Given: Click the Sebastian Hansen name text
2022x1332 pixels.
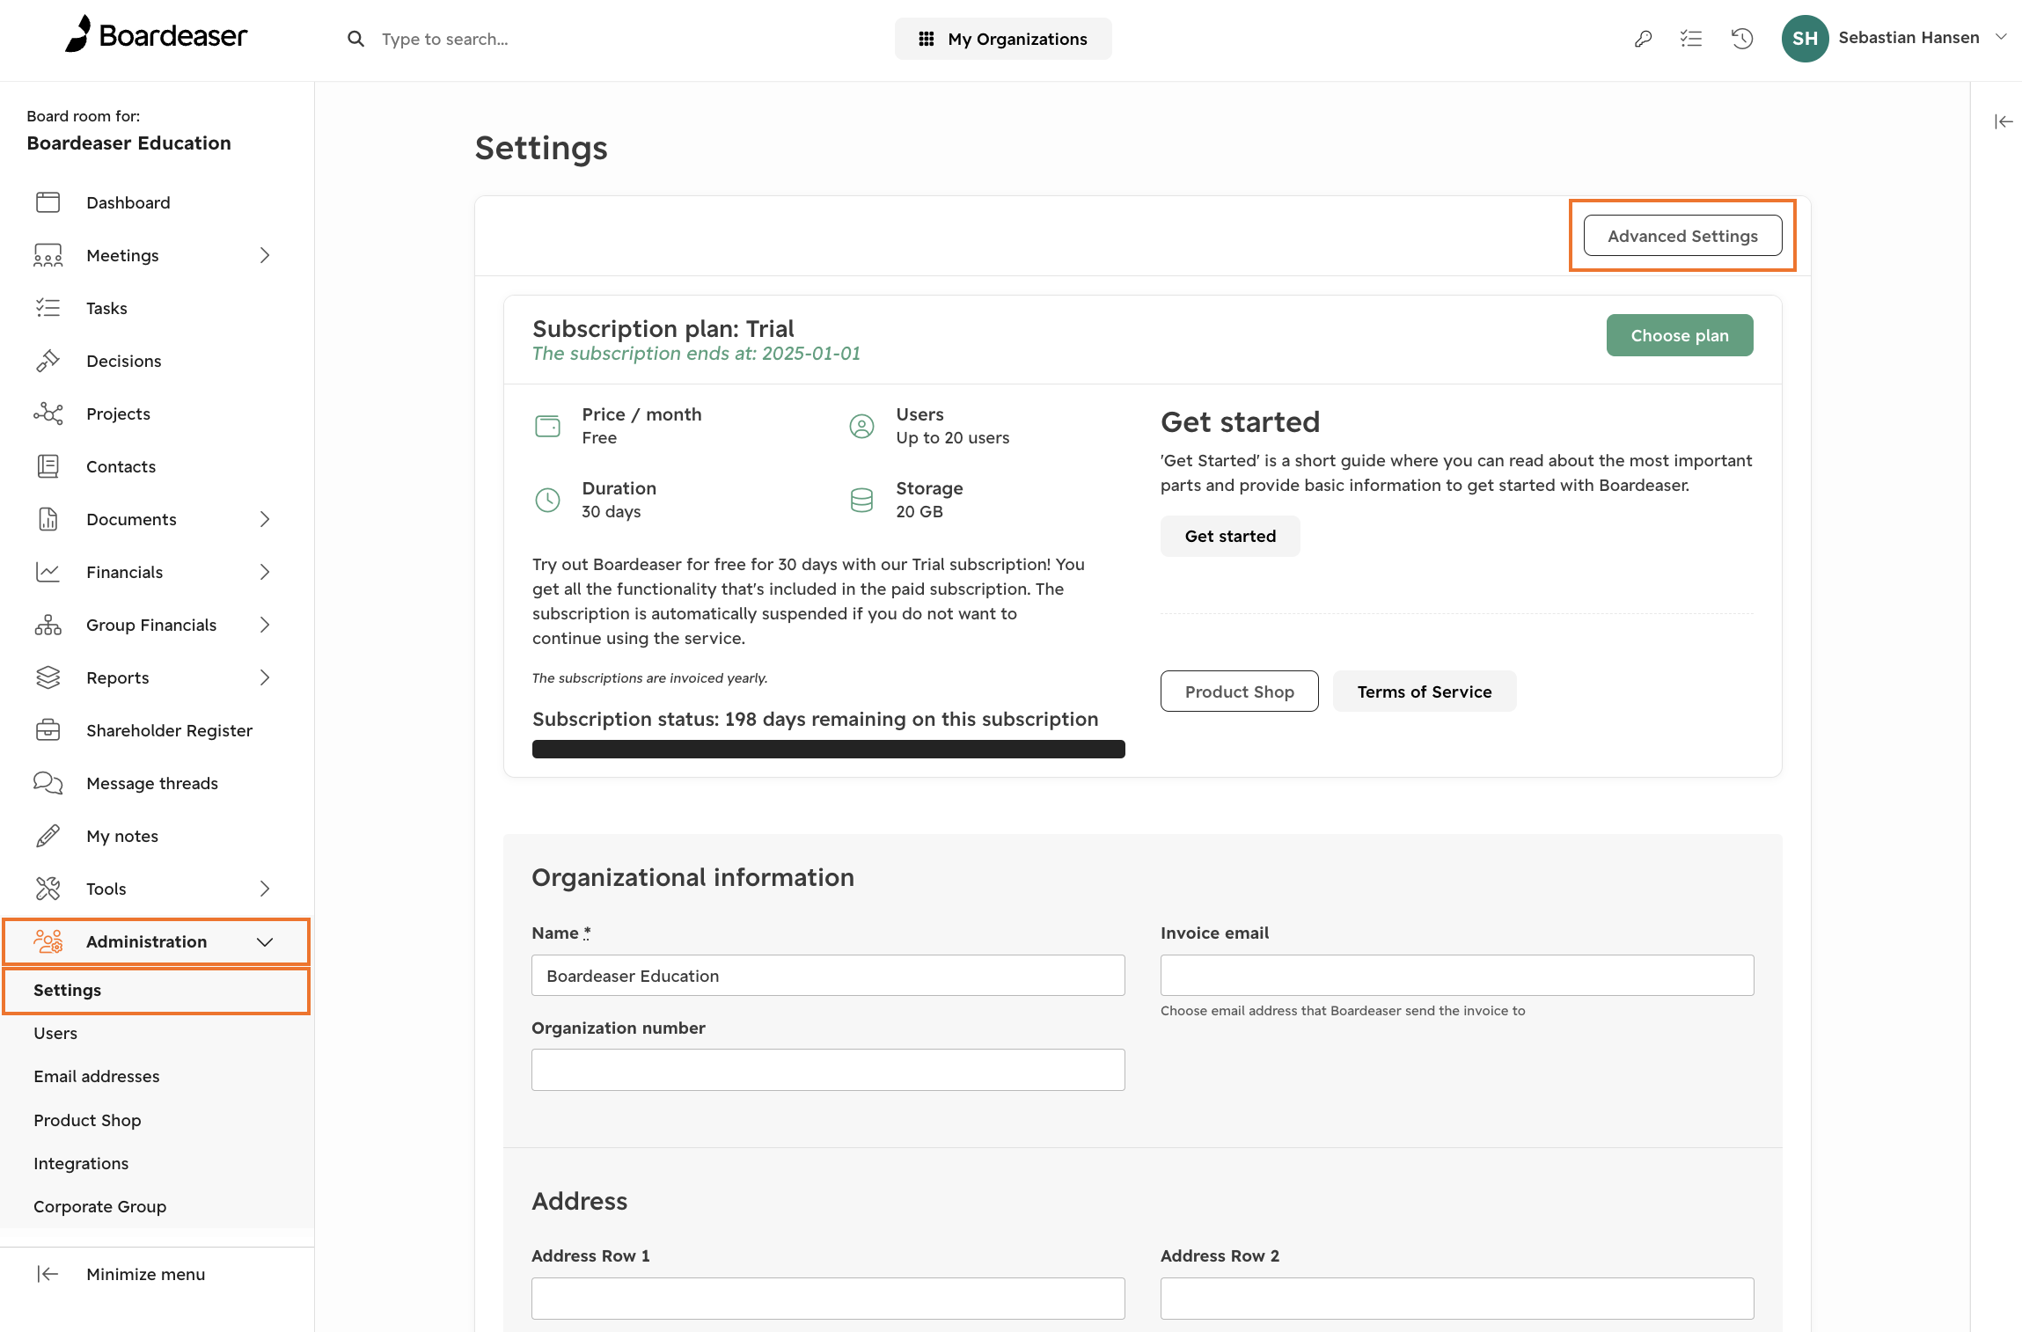Looking at the screenshot, I should point(1908,37).
